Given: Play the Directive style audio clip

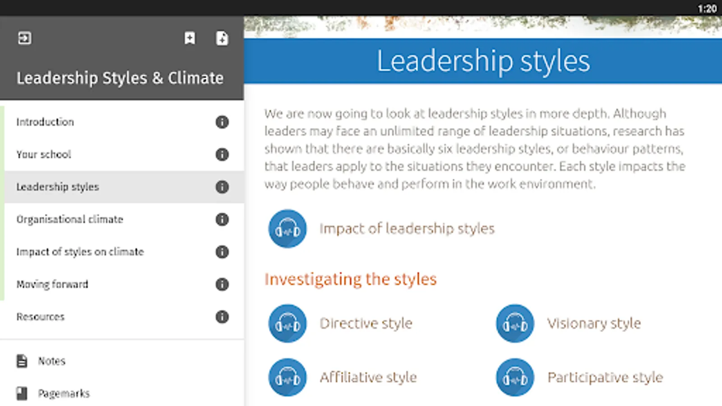Looking at the screenshot, I should coord(287,323).
